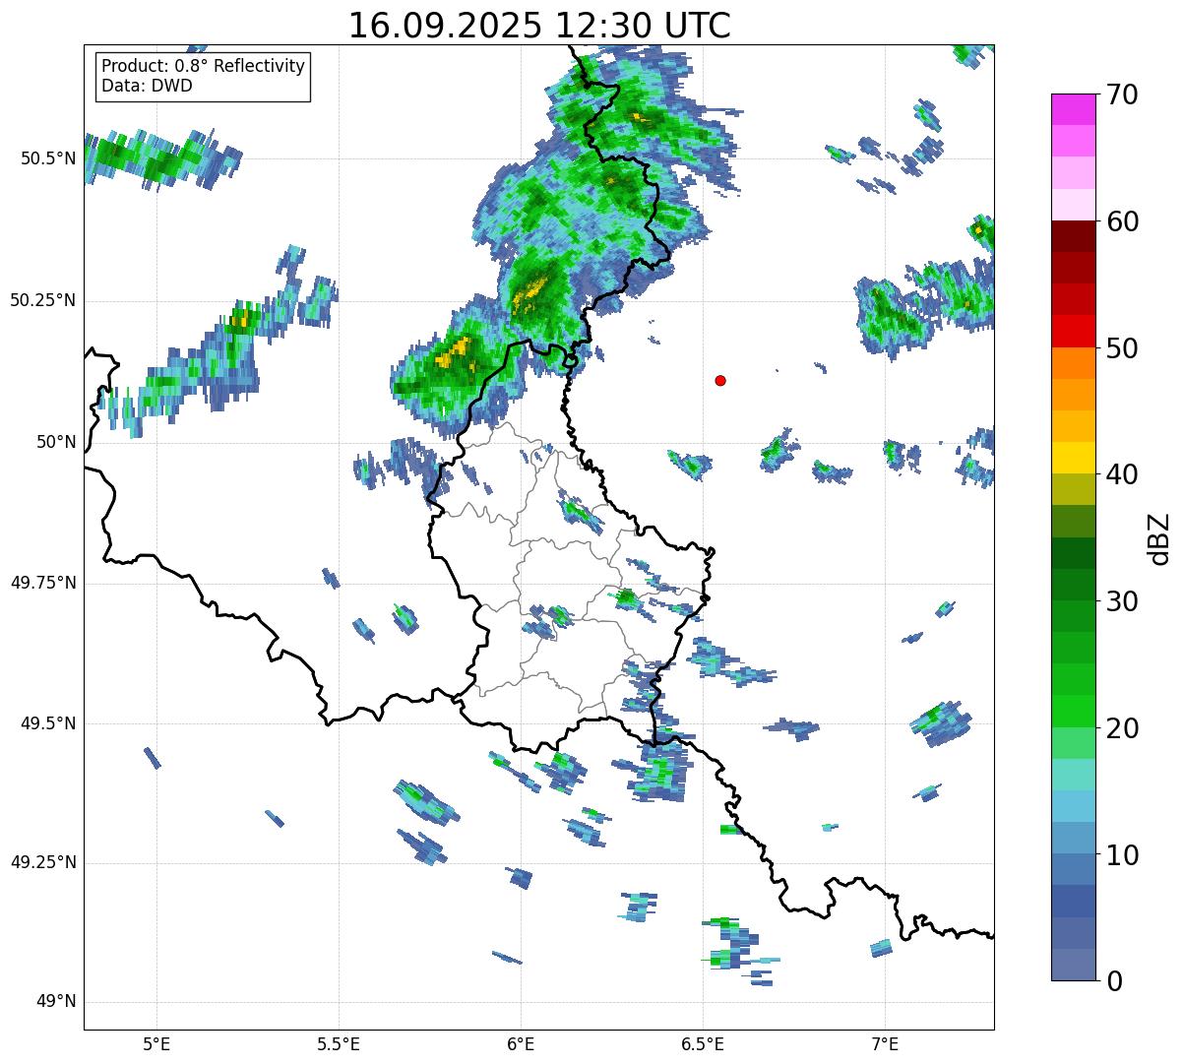1183x1064 pixels.
Task: Click the yellow colorbar swatch just above the 40 tick
Action: (1073, 459)
